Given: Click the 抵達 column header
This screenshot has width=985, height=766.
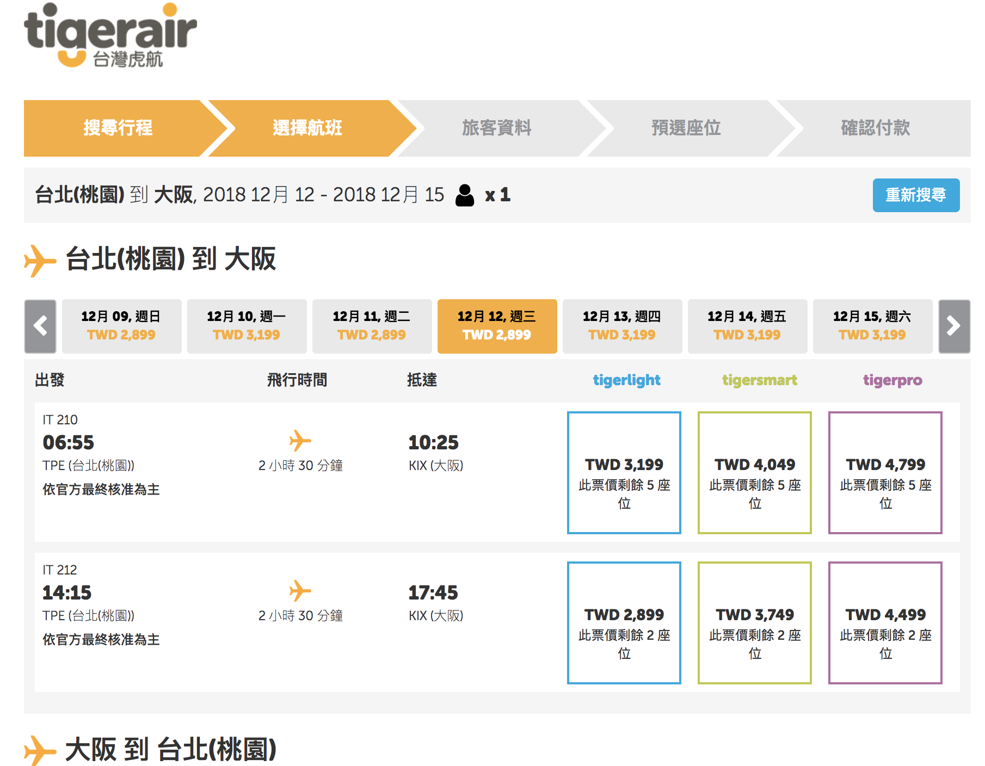Looking at the screenshot, I should coord(422,380).
